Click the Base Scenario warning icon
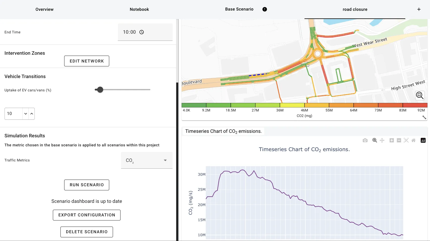430x241 pixels. 265,9
